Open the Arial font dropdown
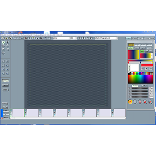 (x=62, y=38)
